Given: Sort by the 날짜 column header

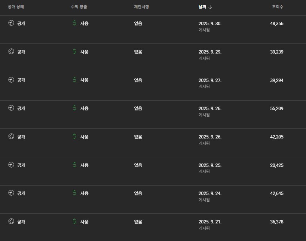Looking at the screenshot, I should [202, 7].
